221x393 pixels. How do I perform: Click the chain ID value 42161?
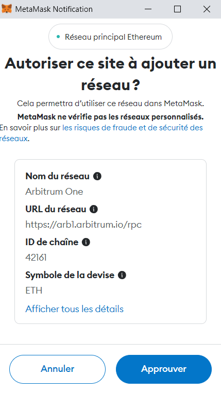(36, 258)
